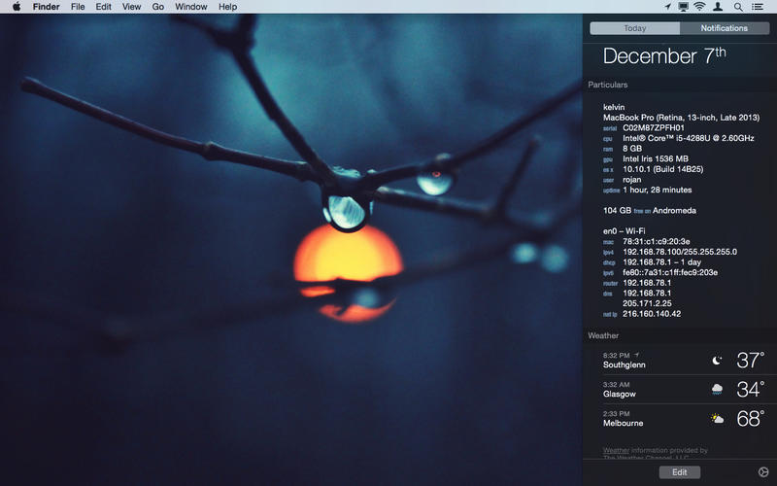Screen dimensions: 777x486
Task: Select the Melbourne weather row
Action: coord(684,419)
